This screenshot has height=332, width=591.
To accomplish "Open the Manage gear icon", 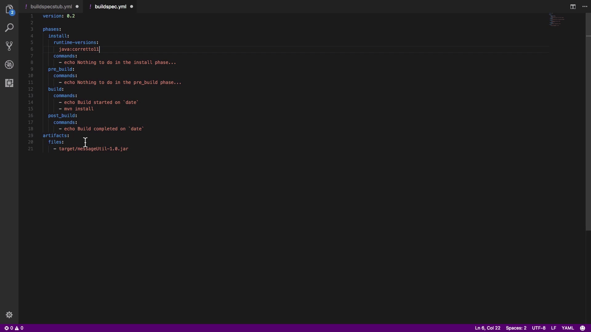I will tap(9, 315).
